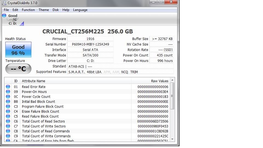Click raw value 000000000221425C
Screen dimensions: 263x148
pos(153,136)
